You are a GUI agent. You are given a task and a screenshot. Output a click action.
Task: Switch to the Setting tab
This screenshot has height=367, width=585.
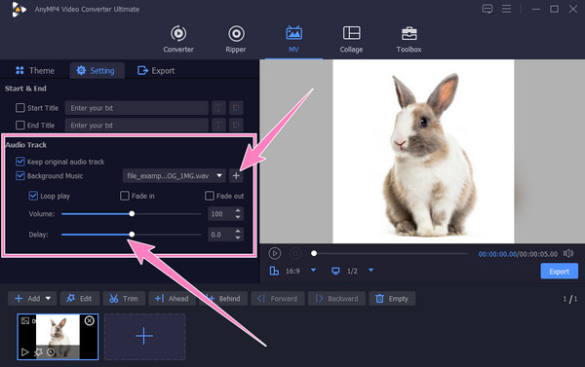96,70
